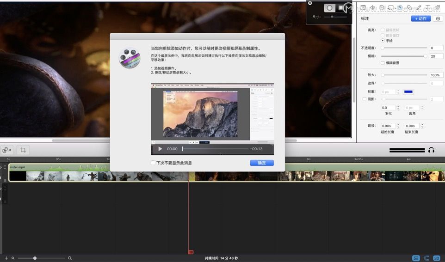
Task: Click the 模糊 blur slider
Action: pyautogui.click(x=404, y=56)
